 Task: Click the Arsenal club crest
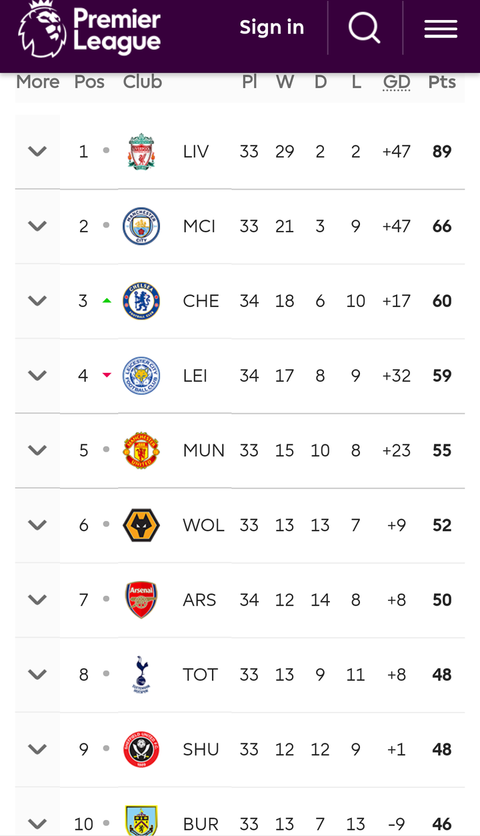click(141, 600)
